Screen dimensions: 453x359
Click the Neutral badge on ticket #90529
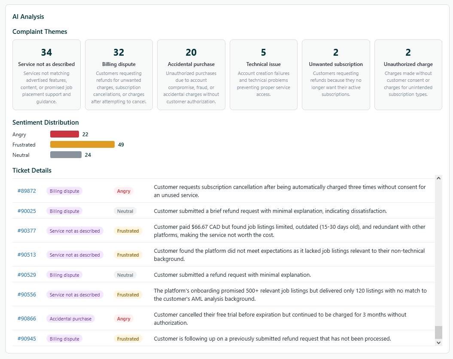[x=125, y=275]
